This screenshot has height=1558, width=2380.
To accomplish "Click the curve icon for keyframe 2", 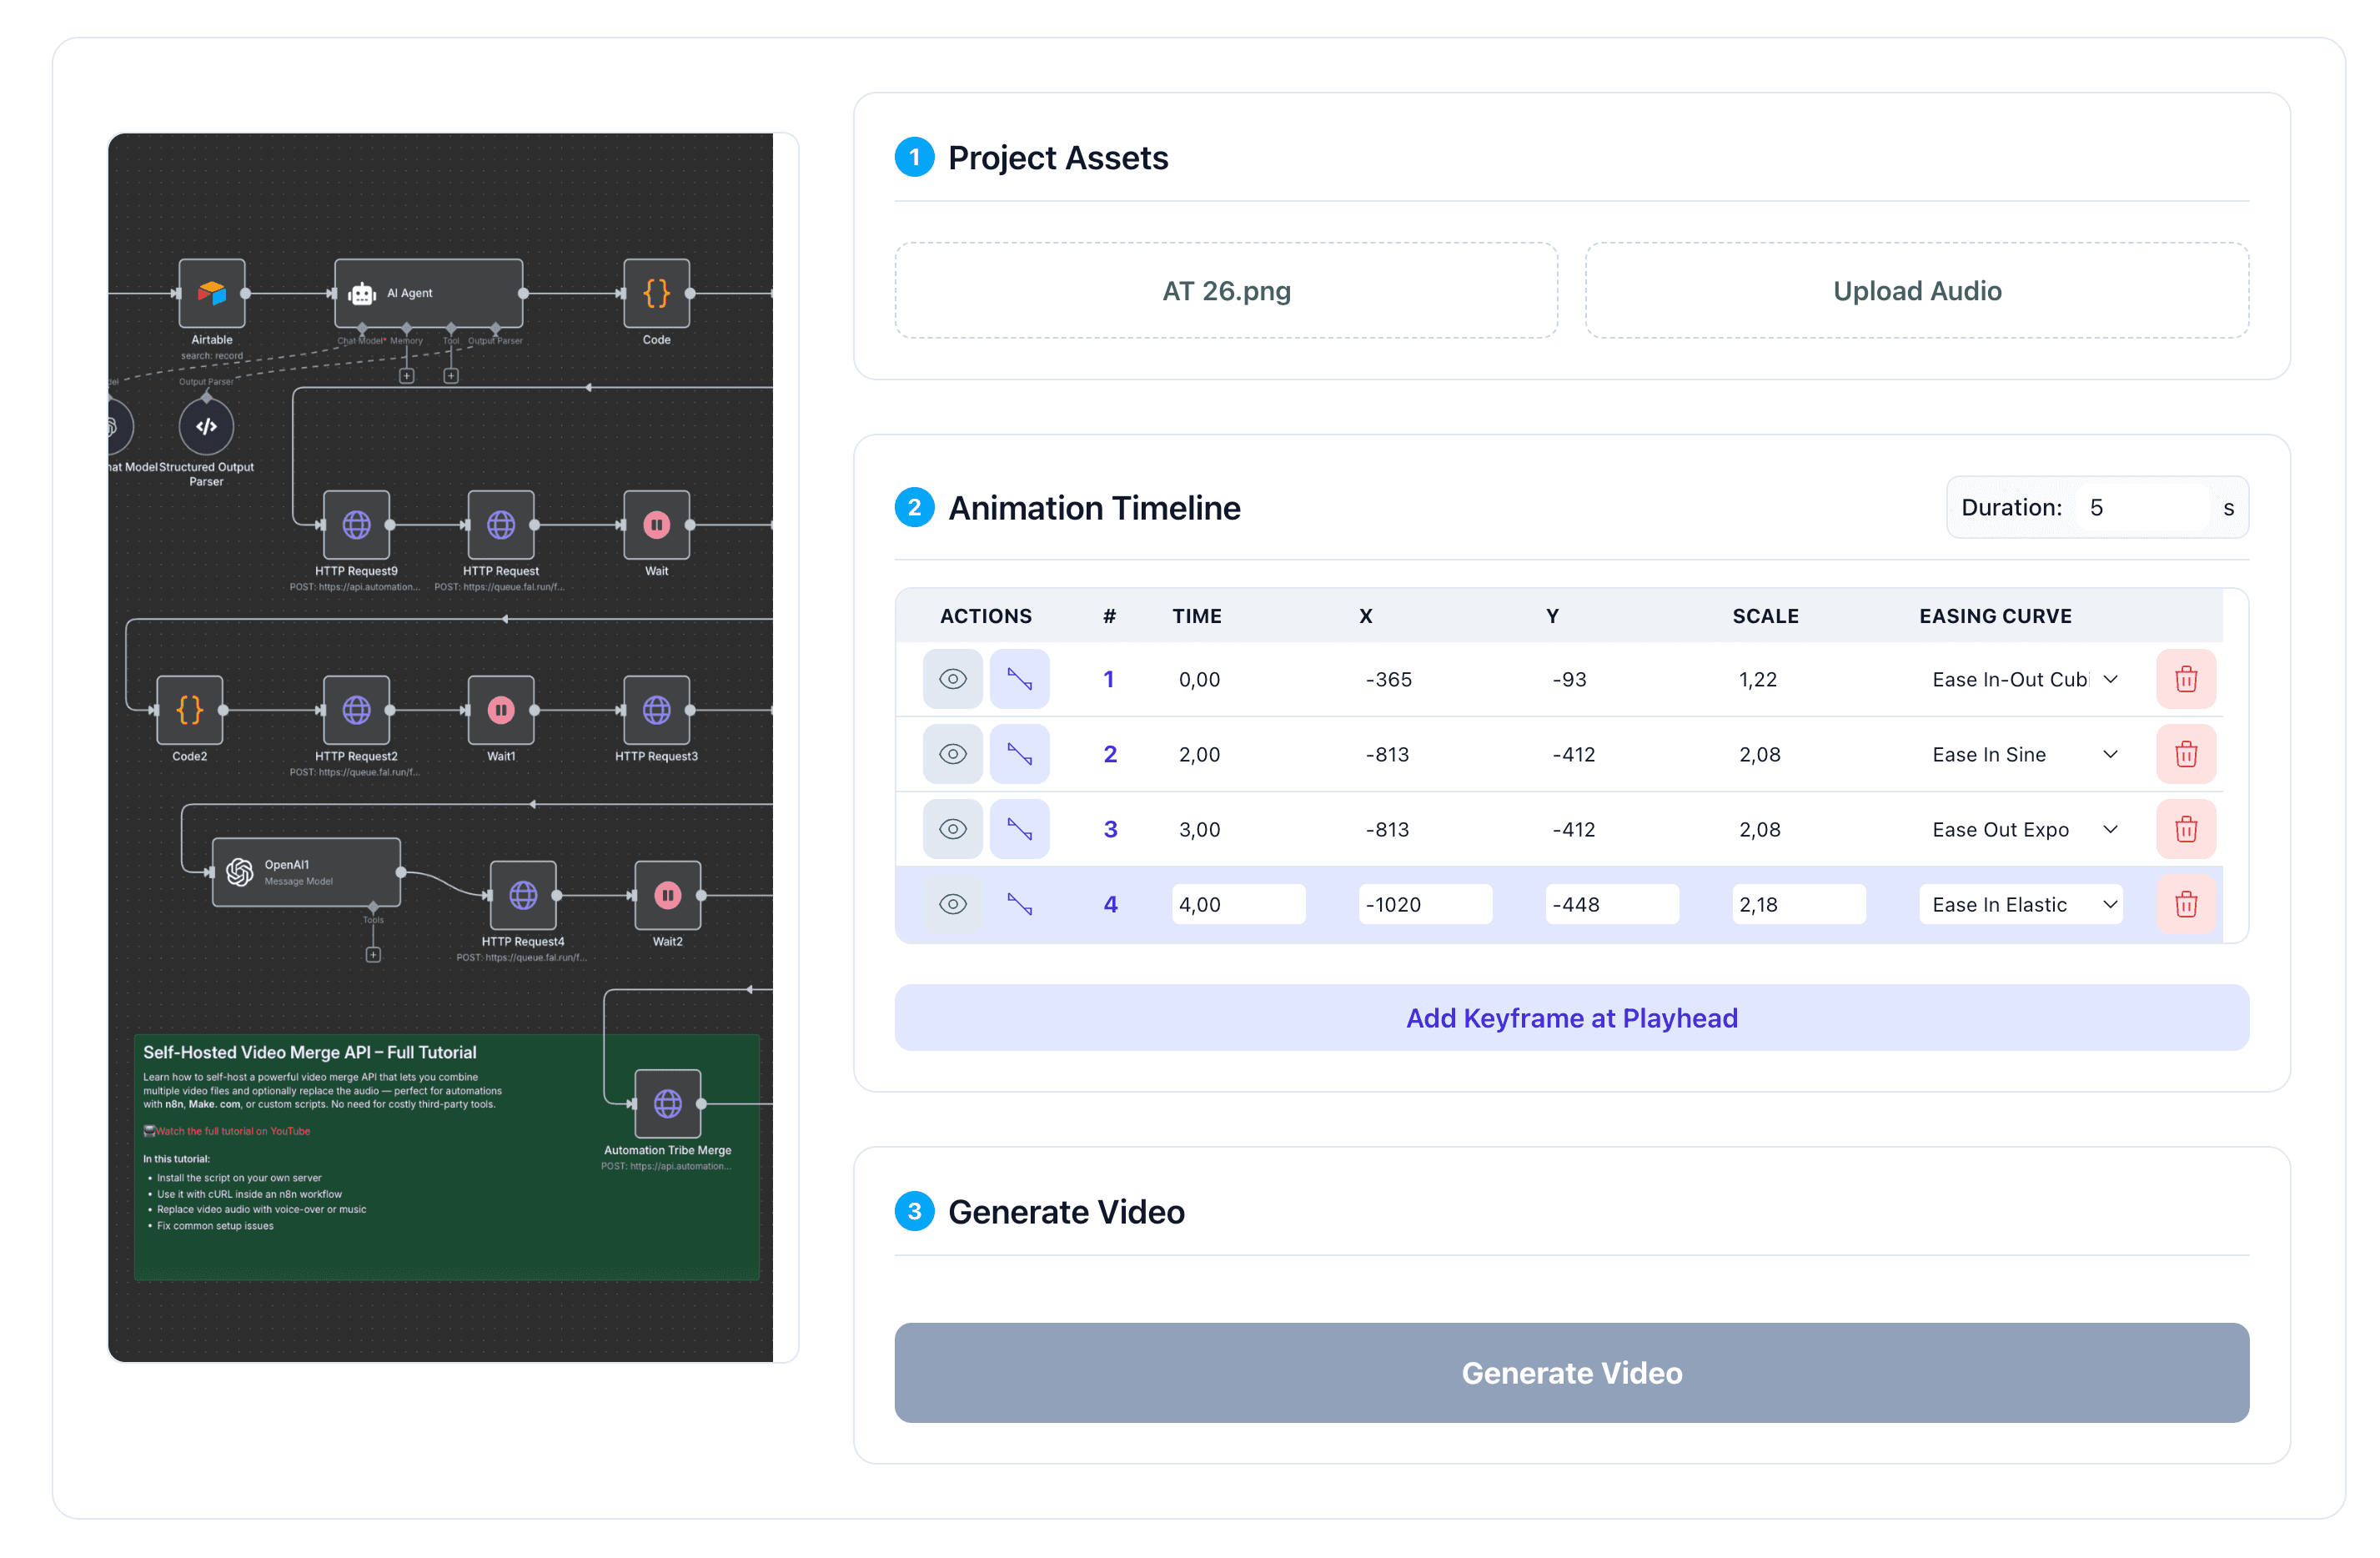I will (x=1019, y=754).
